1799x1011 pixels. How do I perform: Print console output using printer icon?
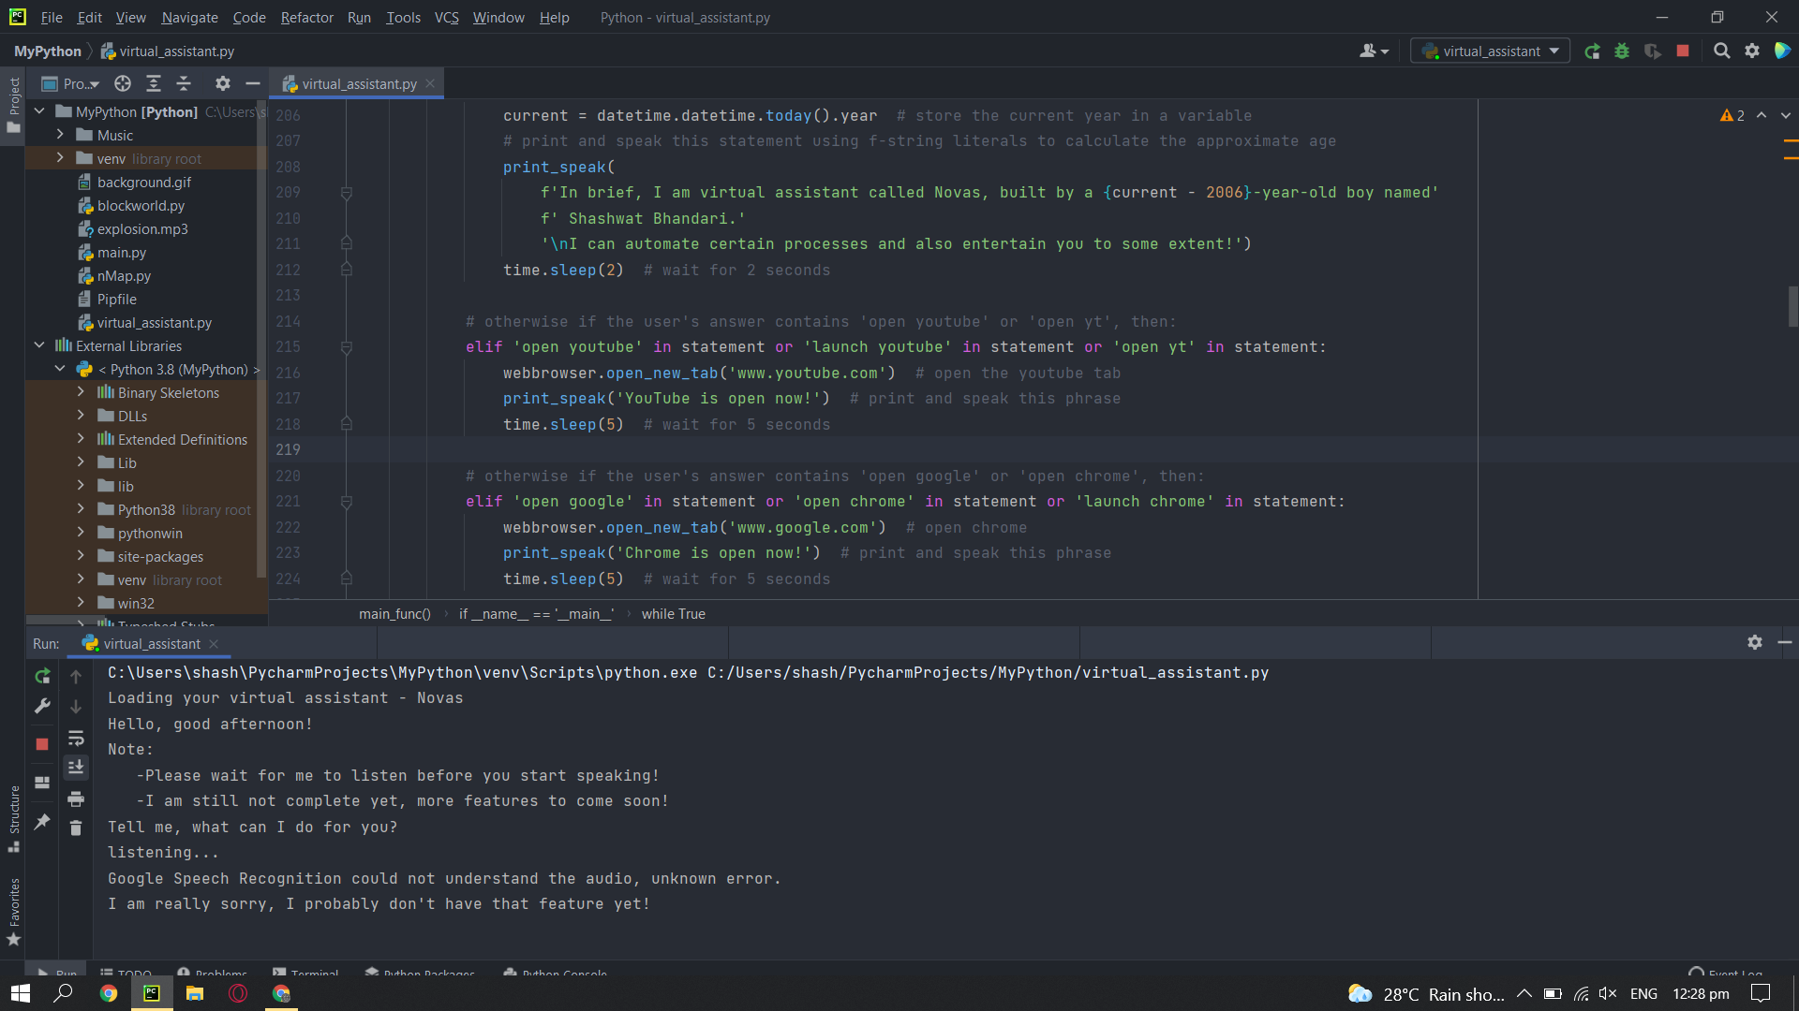pyautogui.click(x=76, y=799)
